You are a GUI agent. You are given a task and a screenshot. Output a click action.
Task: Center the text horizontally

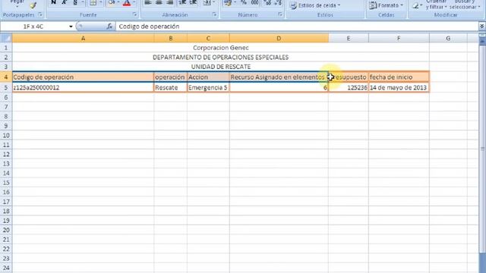(x=159, y=3)
